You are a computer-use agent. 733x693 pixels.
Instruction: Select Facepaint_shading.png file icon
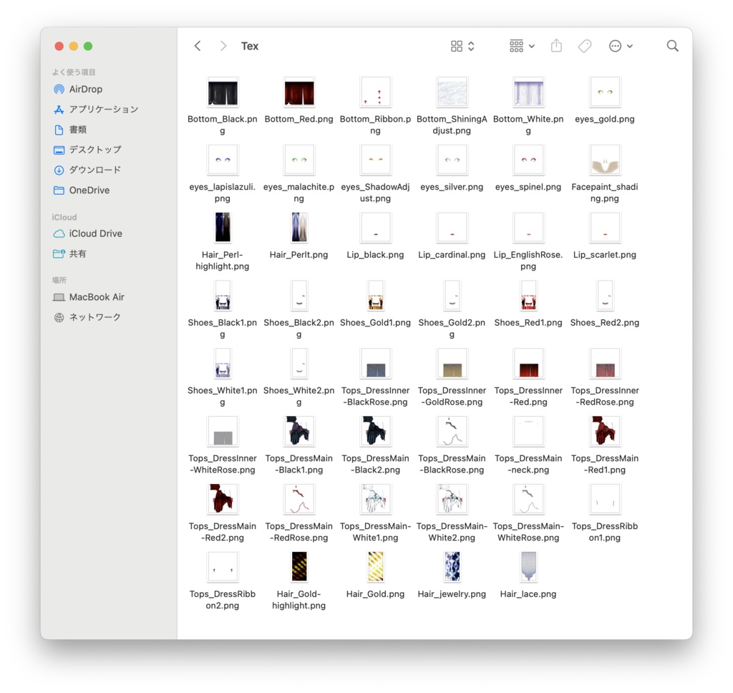pos(605,160)
